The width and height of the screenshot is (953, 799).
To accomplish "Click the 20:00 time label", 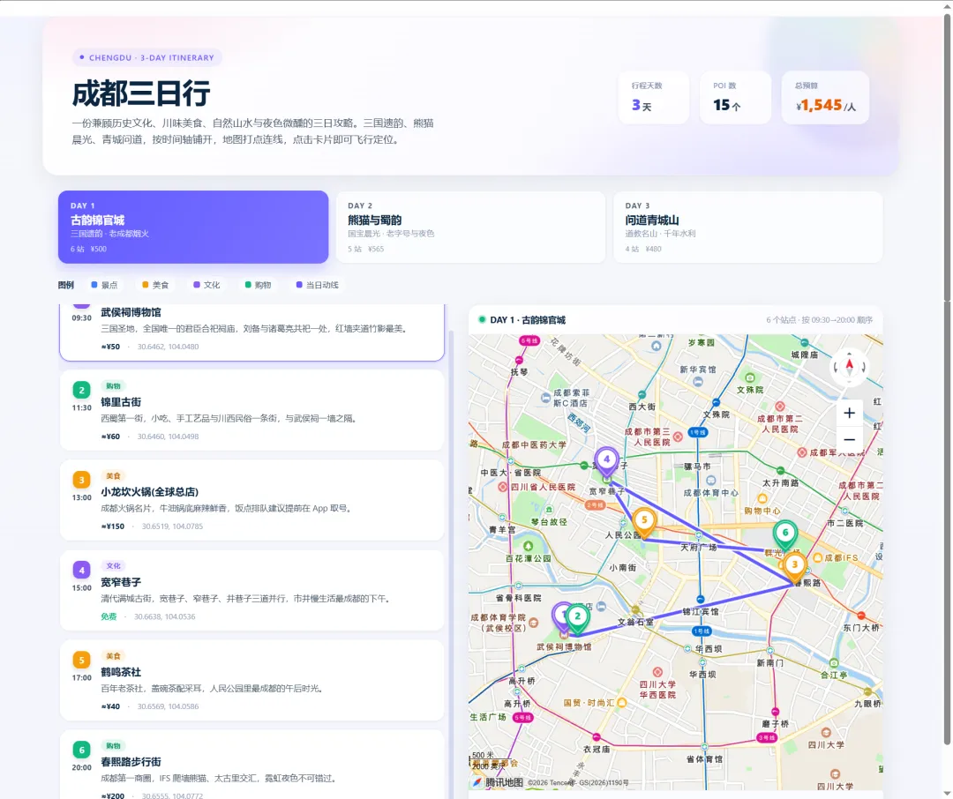I will pos(81,767).
